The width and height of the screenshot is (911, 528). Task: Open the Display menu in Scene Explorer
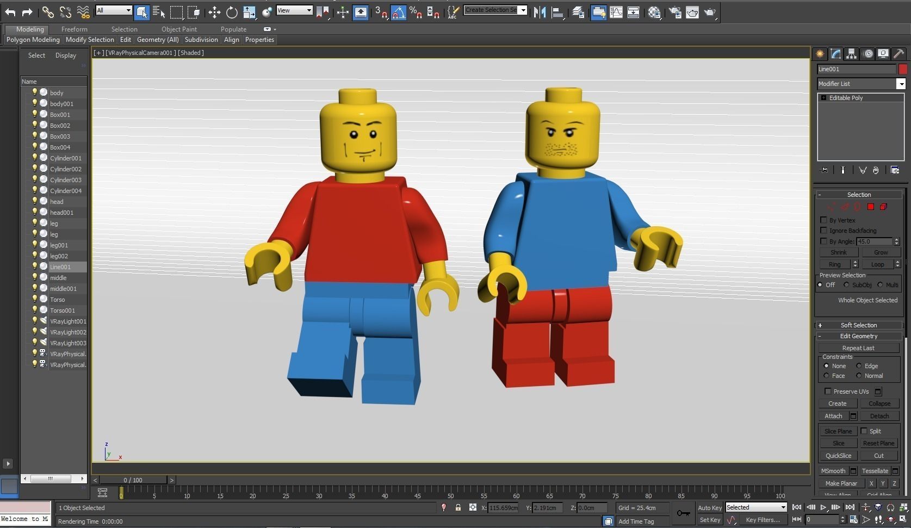66,55
